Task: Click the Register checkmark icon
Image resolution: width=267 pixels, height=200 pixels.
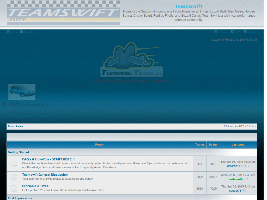Action: 21,32
